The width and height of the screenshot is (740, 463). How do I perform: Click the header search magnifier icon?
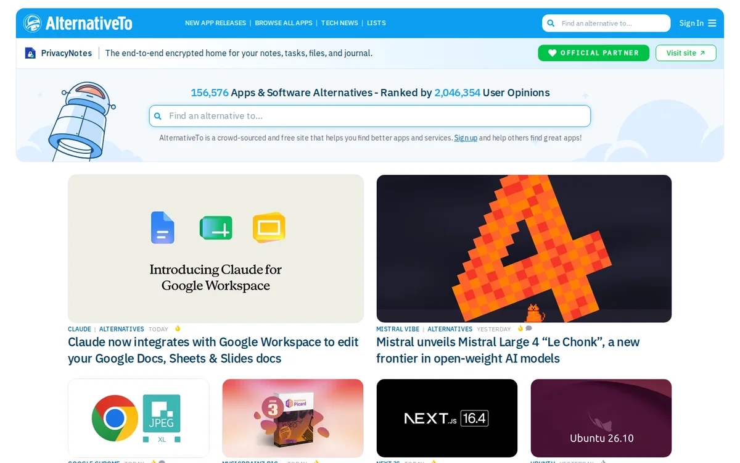pos(551,23)
